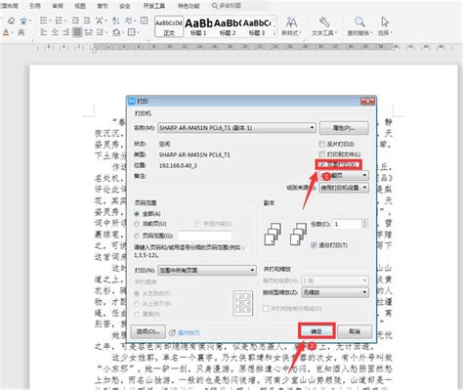Open the duplex flip mode dropdown
This screenshot has height=390, width=463.
[344, 176]
